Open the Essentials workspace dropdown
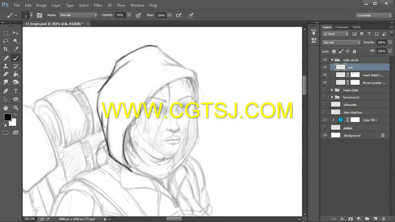 (x=374, y=15)
